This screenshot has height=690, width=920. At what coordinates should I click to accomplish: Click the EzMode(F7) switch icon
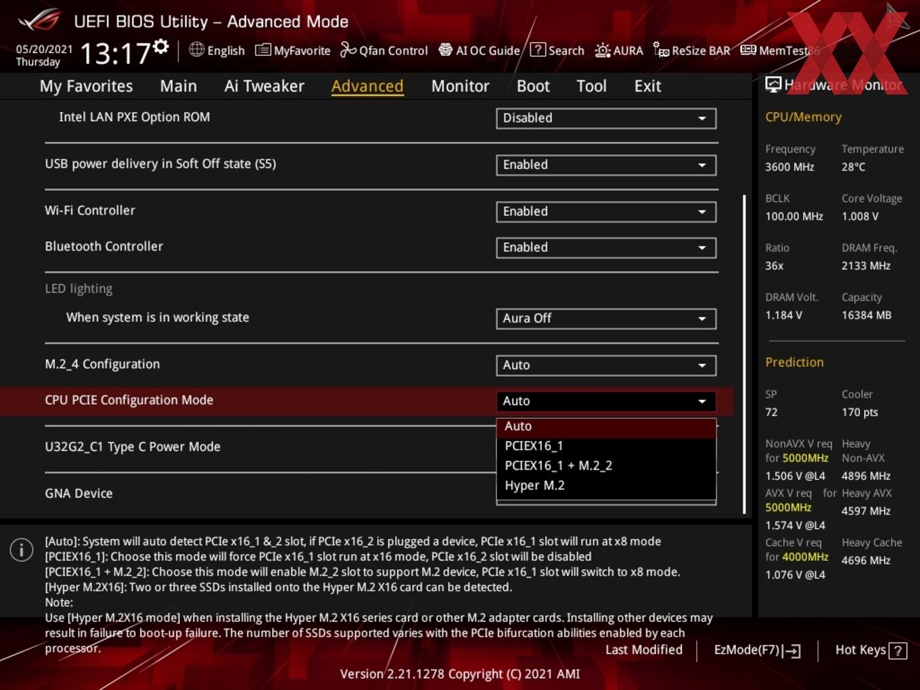[791, 651]
